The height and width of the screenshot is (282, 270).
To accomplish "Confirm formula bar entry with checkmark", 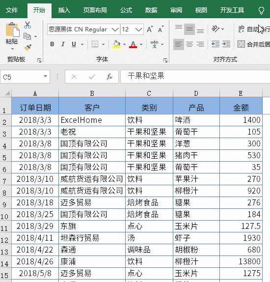I will click(x=92, y=77).
